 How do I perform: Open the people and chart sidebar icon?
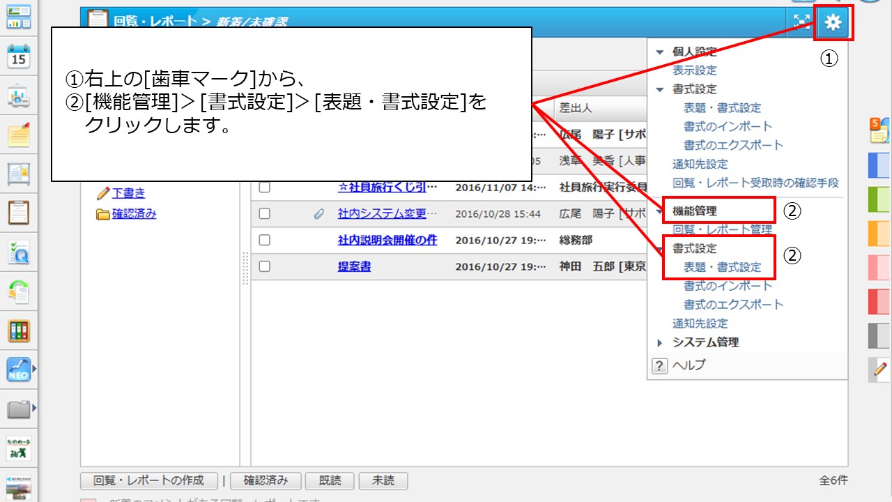[x=19, y=96]
